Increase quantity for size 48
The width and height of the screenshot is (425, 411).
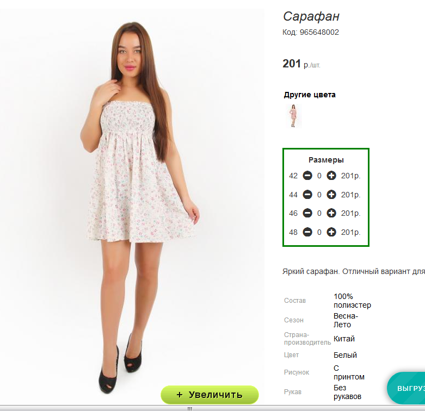tap(331, 232)
